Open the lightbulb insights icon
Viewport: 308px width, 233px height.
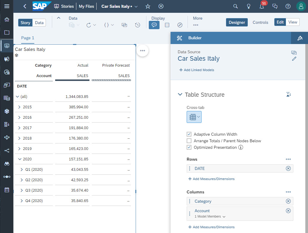click(x=248, y=7)
